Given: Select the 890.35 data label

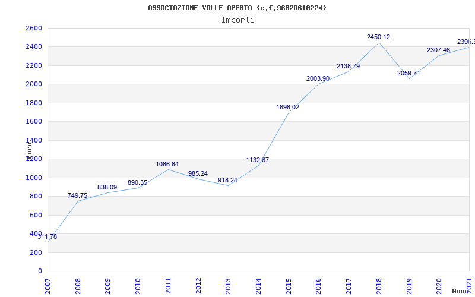Looking at the screenshot, I should [x=138, y=183].
